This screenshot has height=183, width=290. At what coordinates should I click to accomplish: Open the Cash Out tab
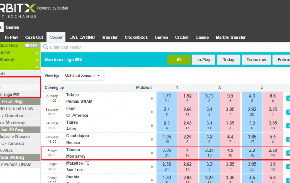pos(34,37)
